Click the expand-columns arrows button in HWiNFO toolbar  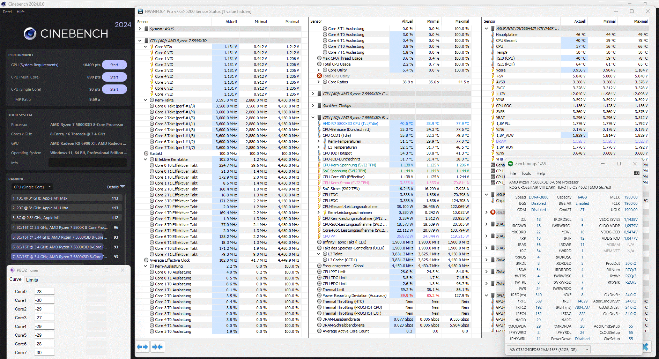pos(142,347)
